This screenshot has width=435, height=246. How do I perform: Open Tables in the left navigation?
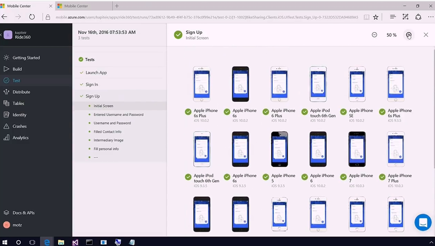click(x=18, y=103)
